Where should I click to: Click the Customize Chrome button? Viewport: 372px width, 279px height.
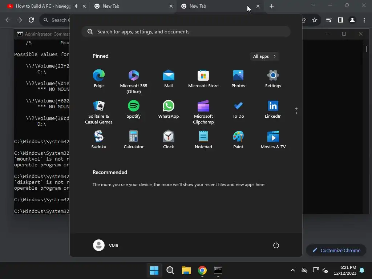pos(336,250)
